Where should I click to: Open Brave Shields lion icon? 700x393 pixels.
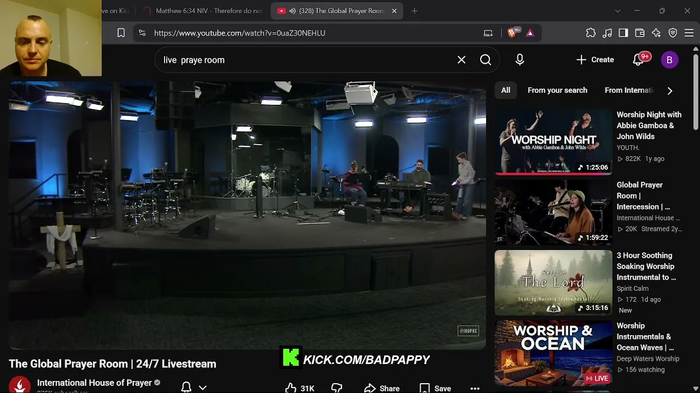click(512, 32)
